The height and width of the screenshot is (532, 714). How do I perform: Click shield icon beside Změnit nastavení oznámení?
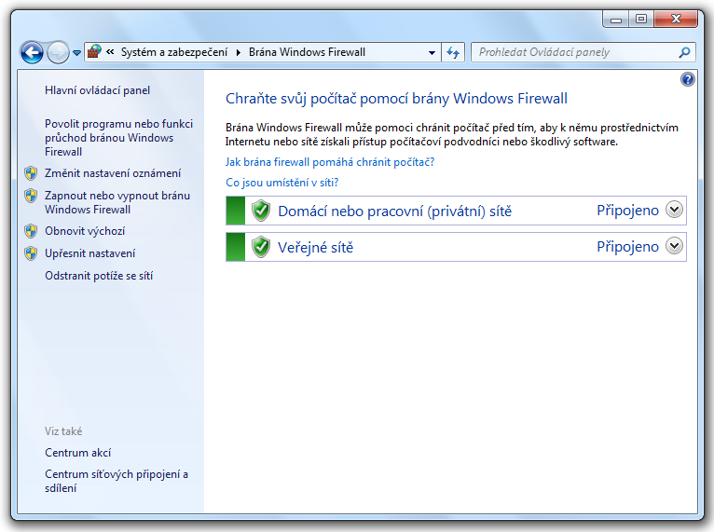click(x=31, y=173)
